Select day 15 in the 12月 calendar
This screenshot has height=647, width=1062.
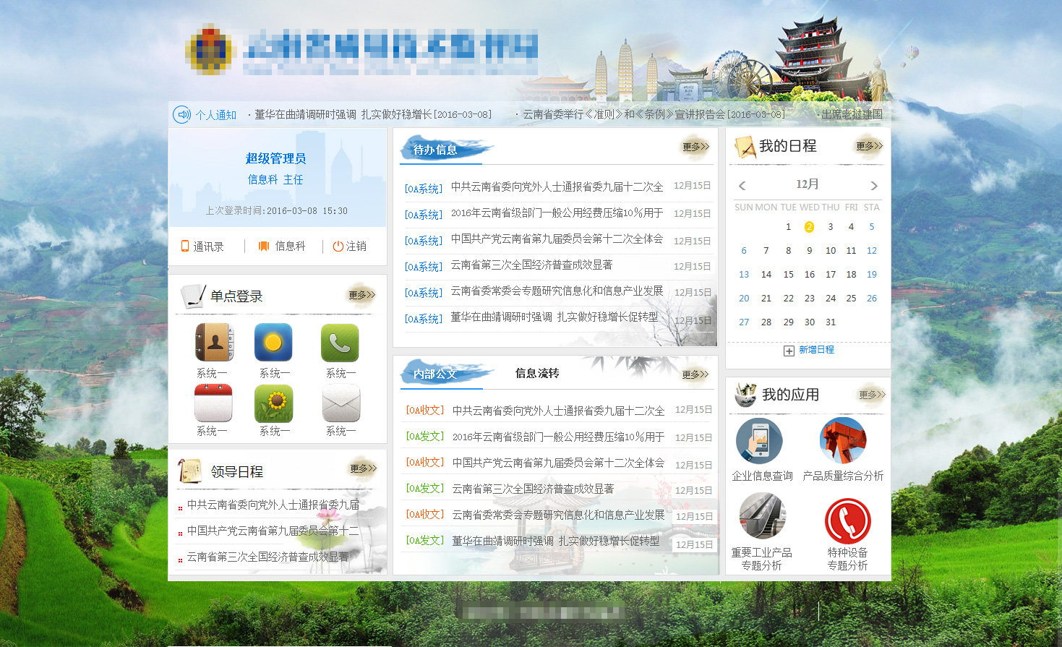(789, 275)
